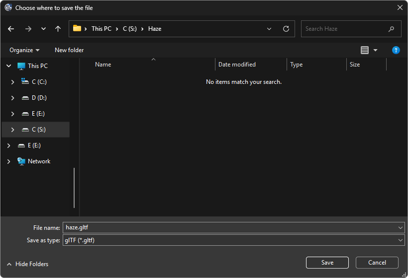The height and width of the screenshot is (278, 408).
Task: Open the Save as type glTF dropdown
Action: 234,240
